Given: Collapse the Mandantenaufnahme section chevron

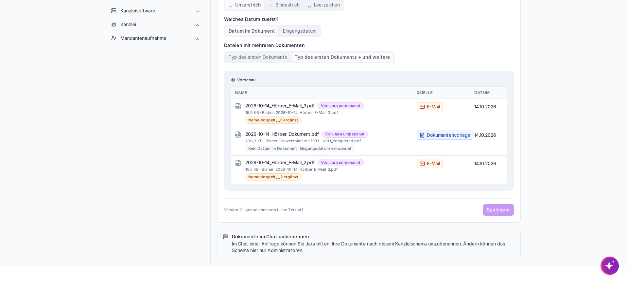Looking at the screenshot, I should coord(198,39).
